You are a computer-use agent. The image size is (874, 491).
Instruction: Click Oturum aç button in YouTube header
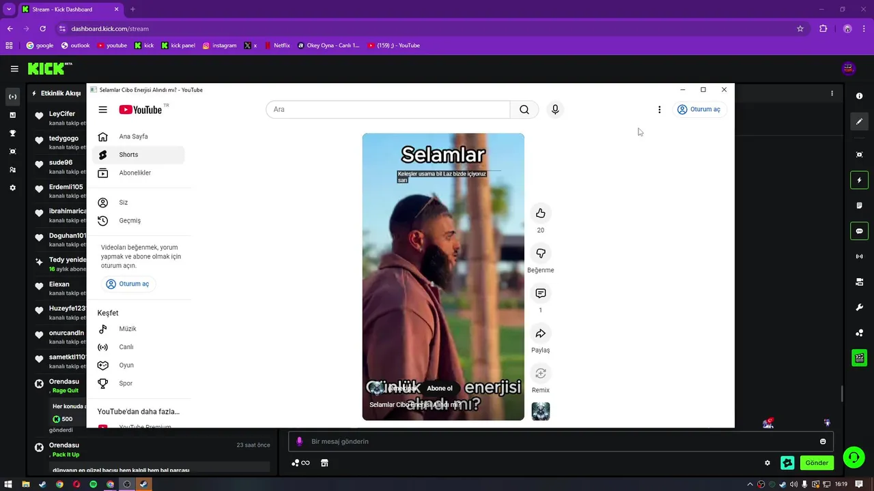pyautogui.click(x=699, y=109)
